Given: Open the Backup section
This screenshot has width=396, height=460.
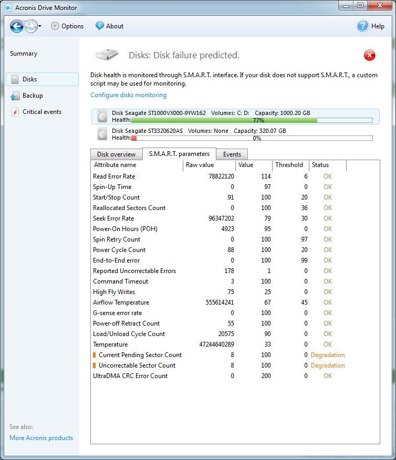Looking at the screenshot, I should pyautogui.click(x=33, y=96).
